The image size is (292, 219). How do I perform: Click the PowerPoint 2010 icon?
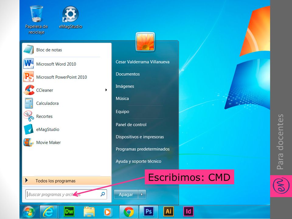pyautogui.click(x=29, y=77)
